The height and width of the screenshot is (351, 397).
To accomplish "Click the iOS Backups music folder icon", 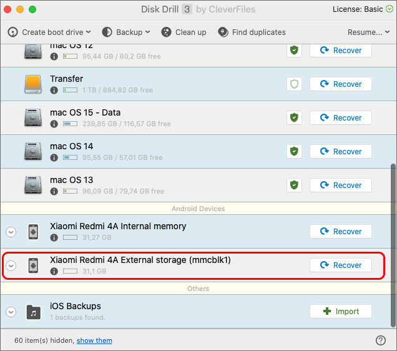I will tap(34, 312).
